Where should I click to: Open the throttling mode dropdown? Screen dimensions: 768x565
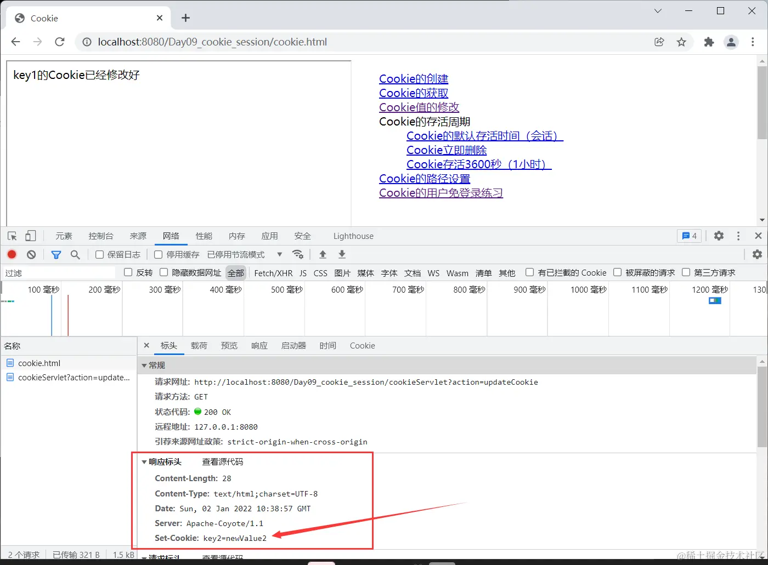245,254
